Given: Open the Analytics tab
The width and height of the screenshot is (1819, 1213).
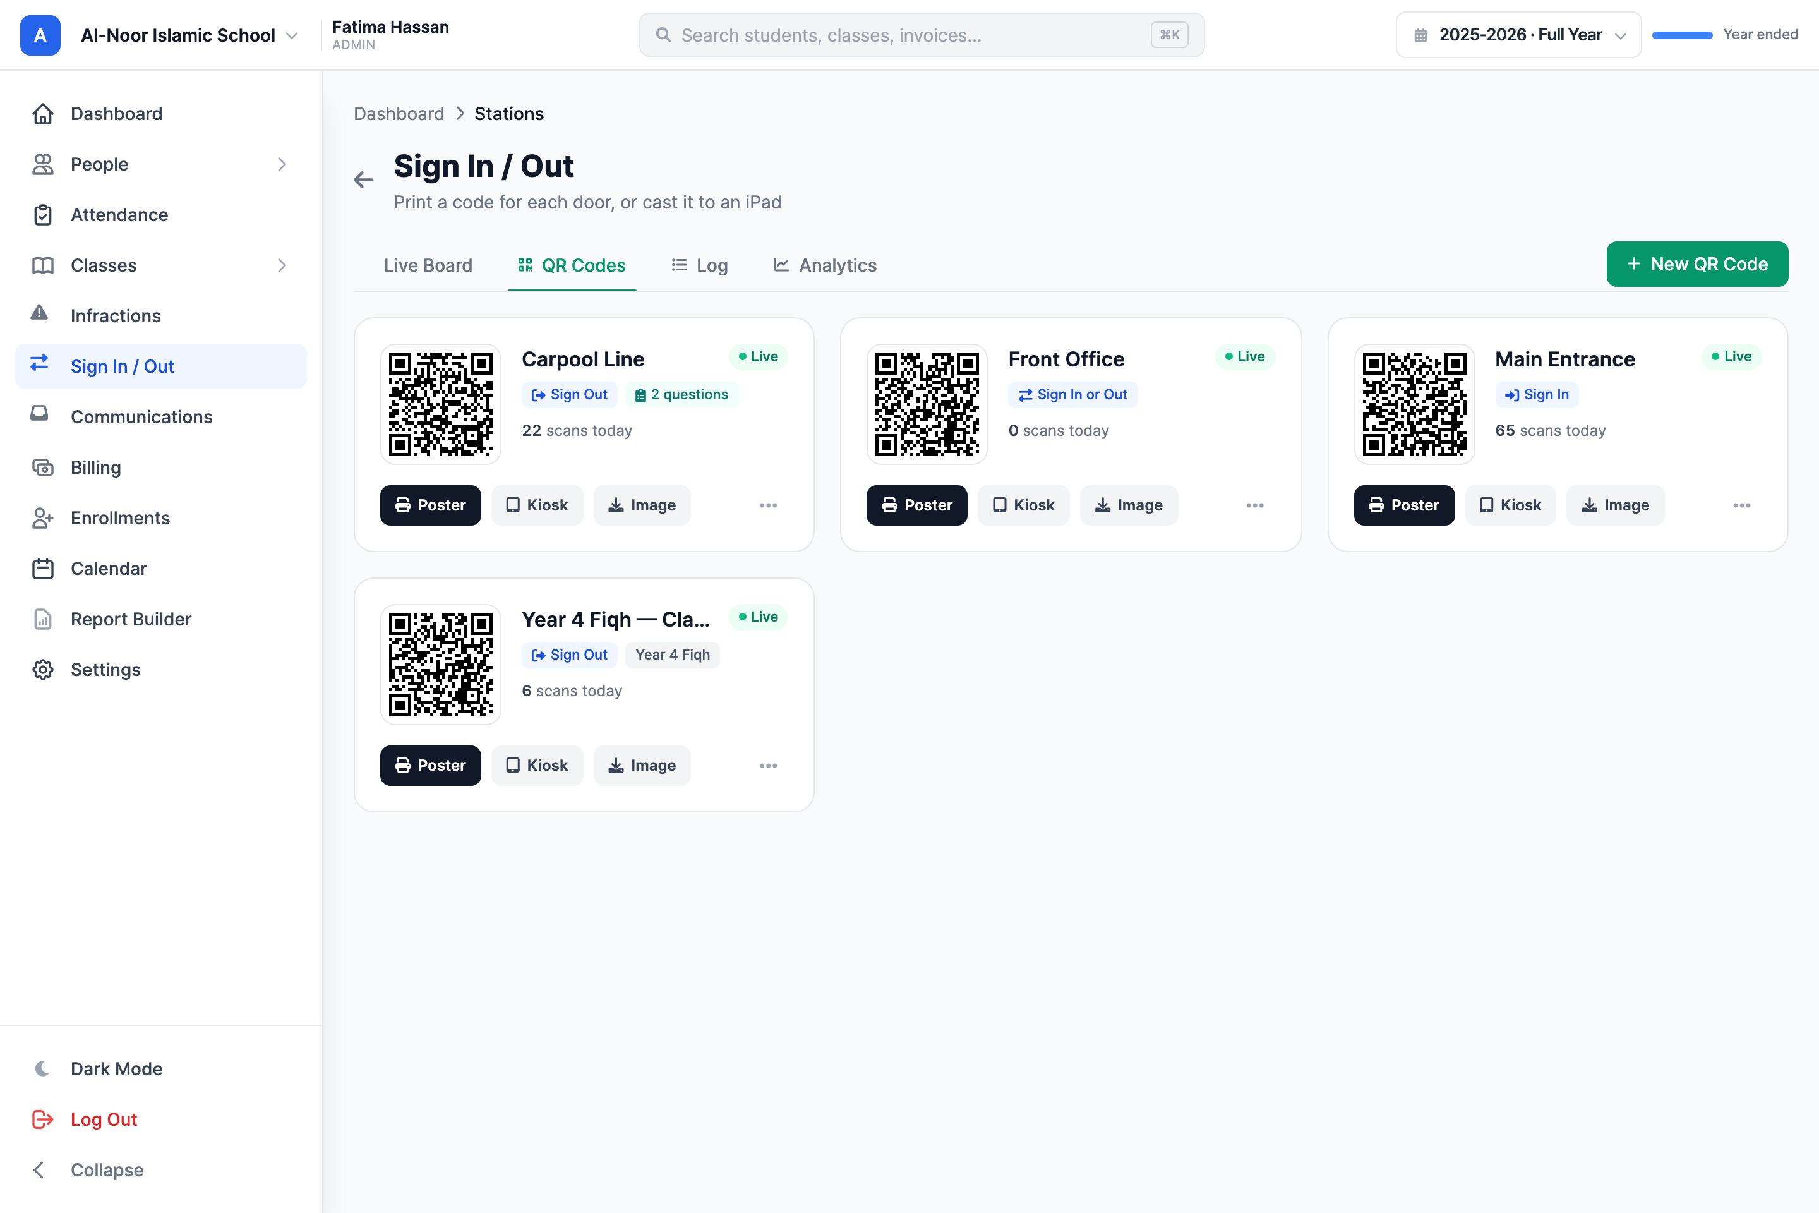Looking at the screenshot, I should (x=824, y=265).
